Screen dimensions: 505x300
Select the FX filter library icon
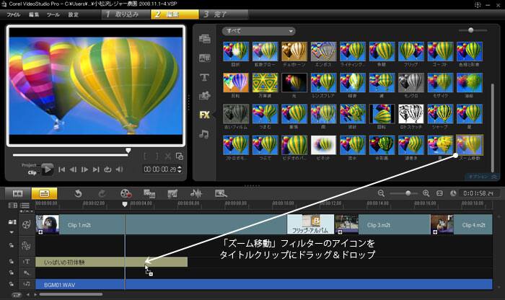(204, 115)
